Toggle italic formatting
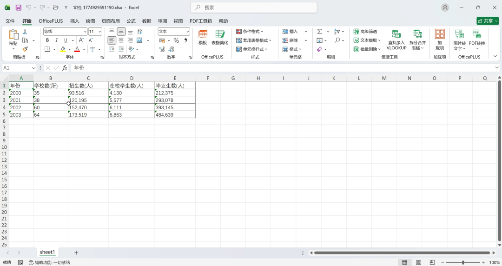Image resolution: width=502 pixels, height=266 pixels. coord(57,40)
